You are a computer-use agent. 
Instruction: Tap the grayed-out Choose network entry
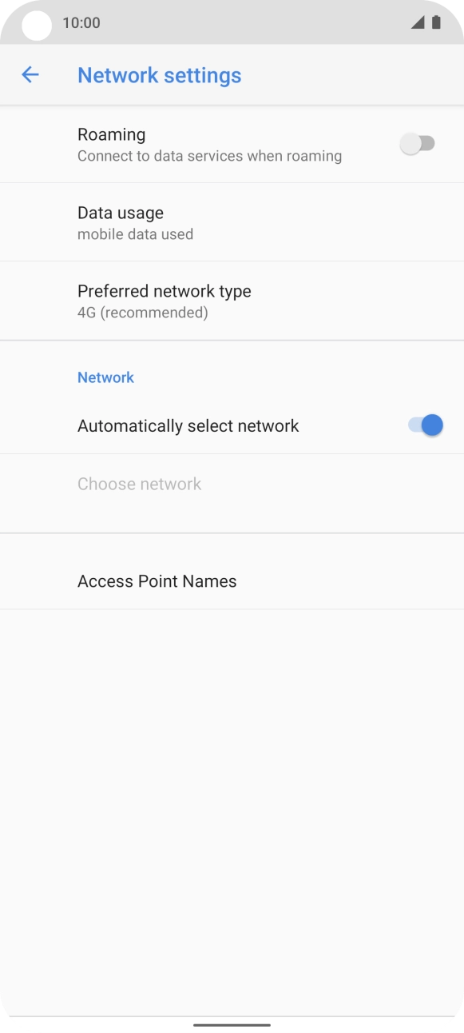point(140,484)
